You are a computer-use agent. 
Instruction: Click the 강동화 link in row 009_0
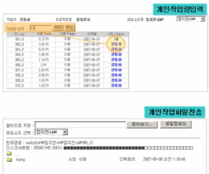point(116,80)
